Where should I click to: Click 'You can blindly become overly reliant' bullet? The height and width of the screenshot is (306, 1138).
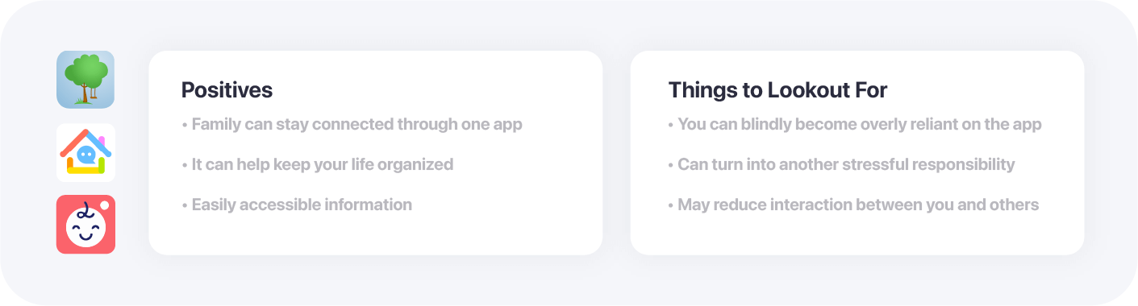(x=855, y=125)
